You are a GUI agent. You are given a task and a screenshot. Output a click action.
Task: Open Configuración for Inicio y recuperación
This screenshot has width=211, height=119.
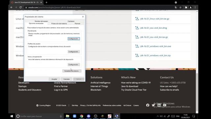pos(74,65)
